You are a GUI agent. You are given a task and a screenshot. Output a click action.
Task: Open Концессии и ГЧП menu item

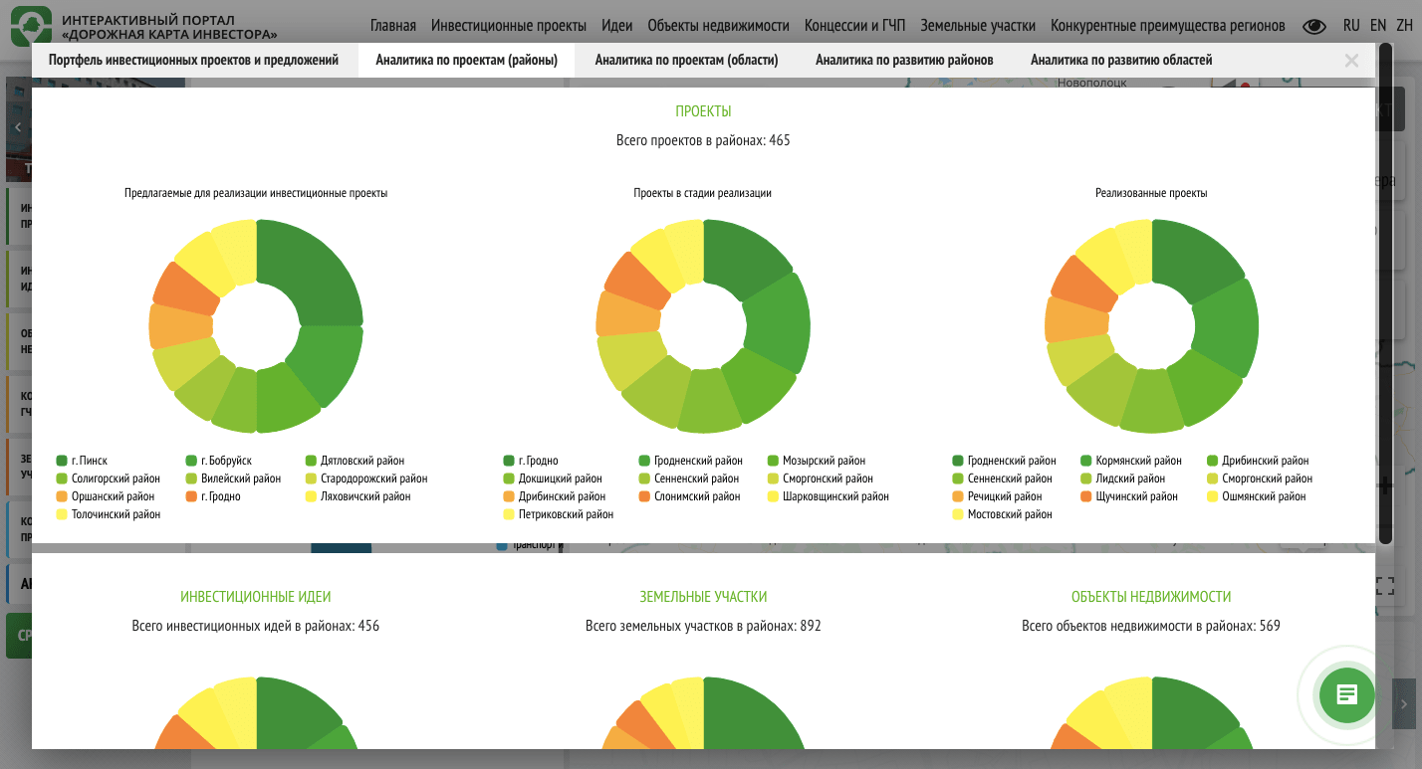(854, 26)
